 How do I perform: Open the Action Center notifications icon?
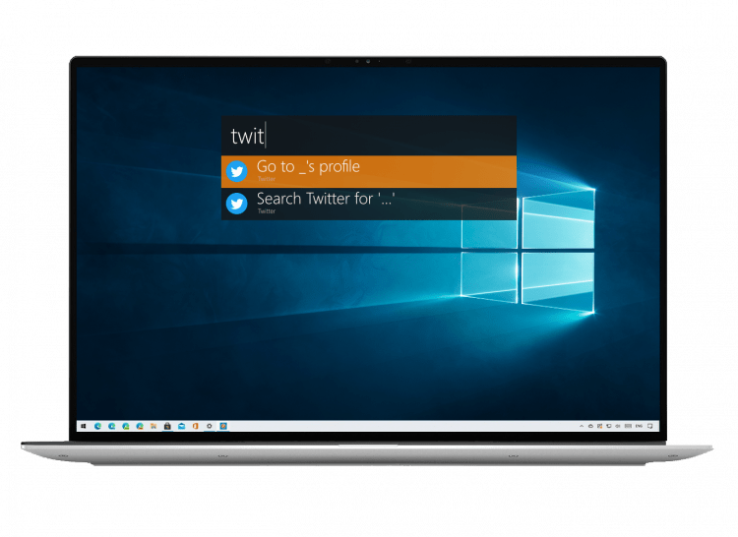pos(650,426)
